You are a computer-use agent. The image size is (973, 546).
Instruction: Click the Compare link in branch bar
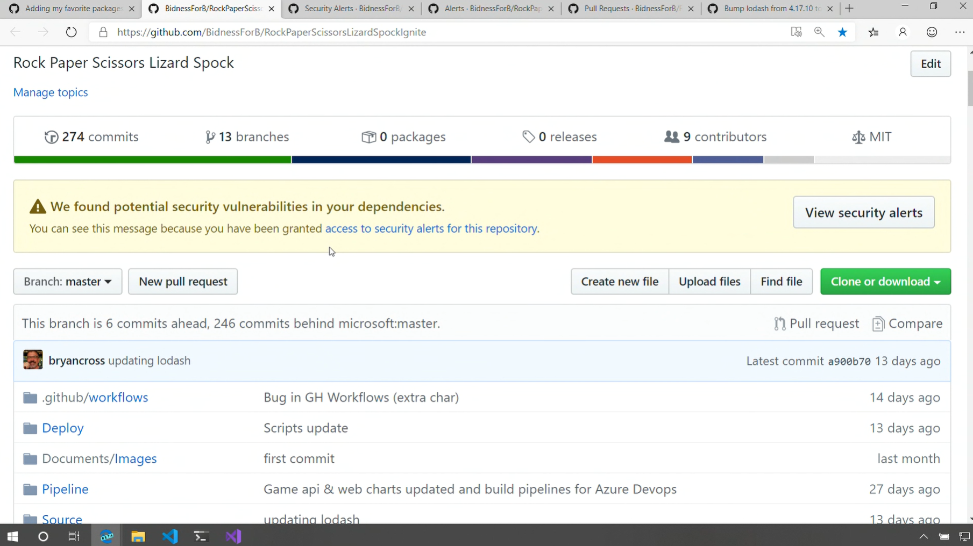point(907,324)
